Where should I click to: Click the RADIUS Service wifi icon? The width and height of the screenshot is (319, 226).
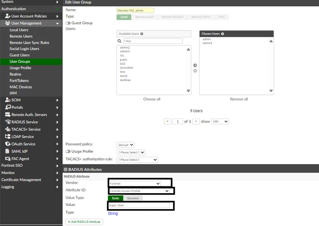tap(8, 122)
